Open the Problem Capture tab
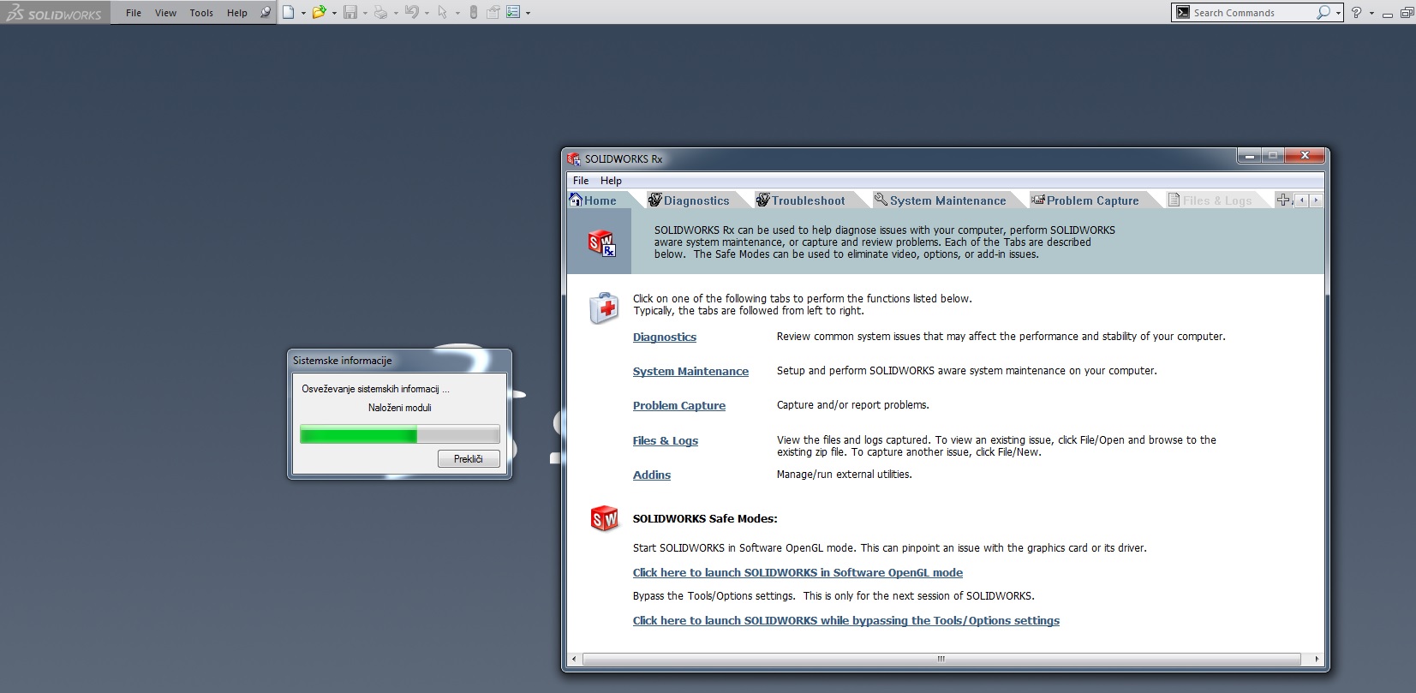This screenshot has width=1416, height=693. point(1092,200)
